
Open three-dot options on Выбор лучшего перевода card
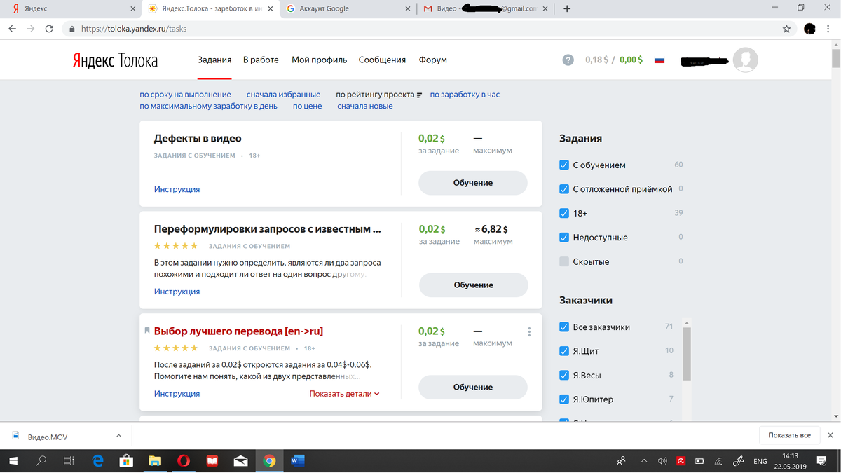pos(529,331)
